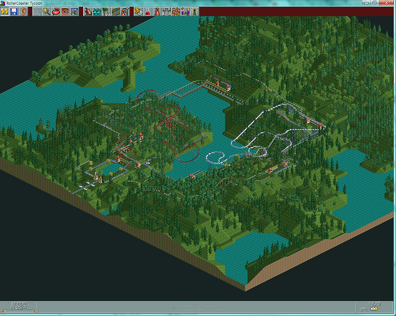
Task: Open the guests list icon
Action: (x=175, y=12)
